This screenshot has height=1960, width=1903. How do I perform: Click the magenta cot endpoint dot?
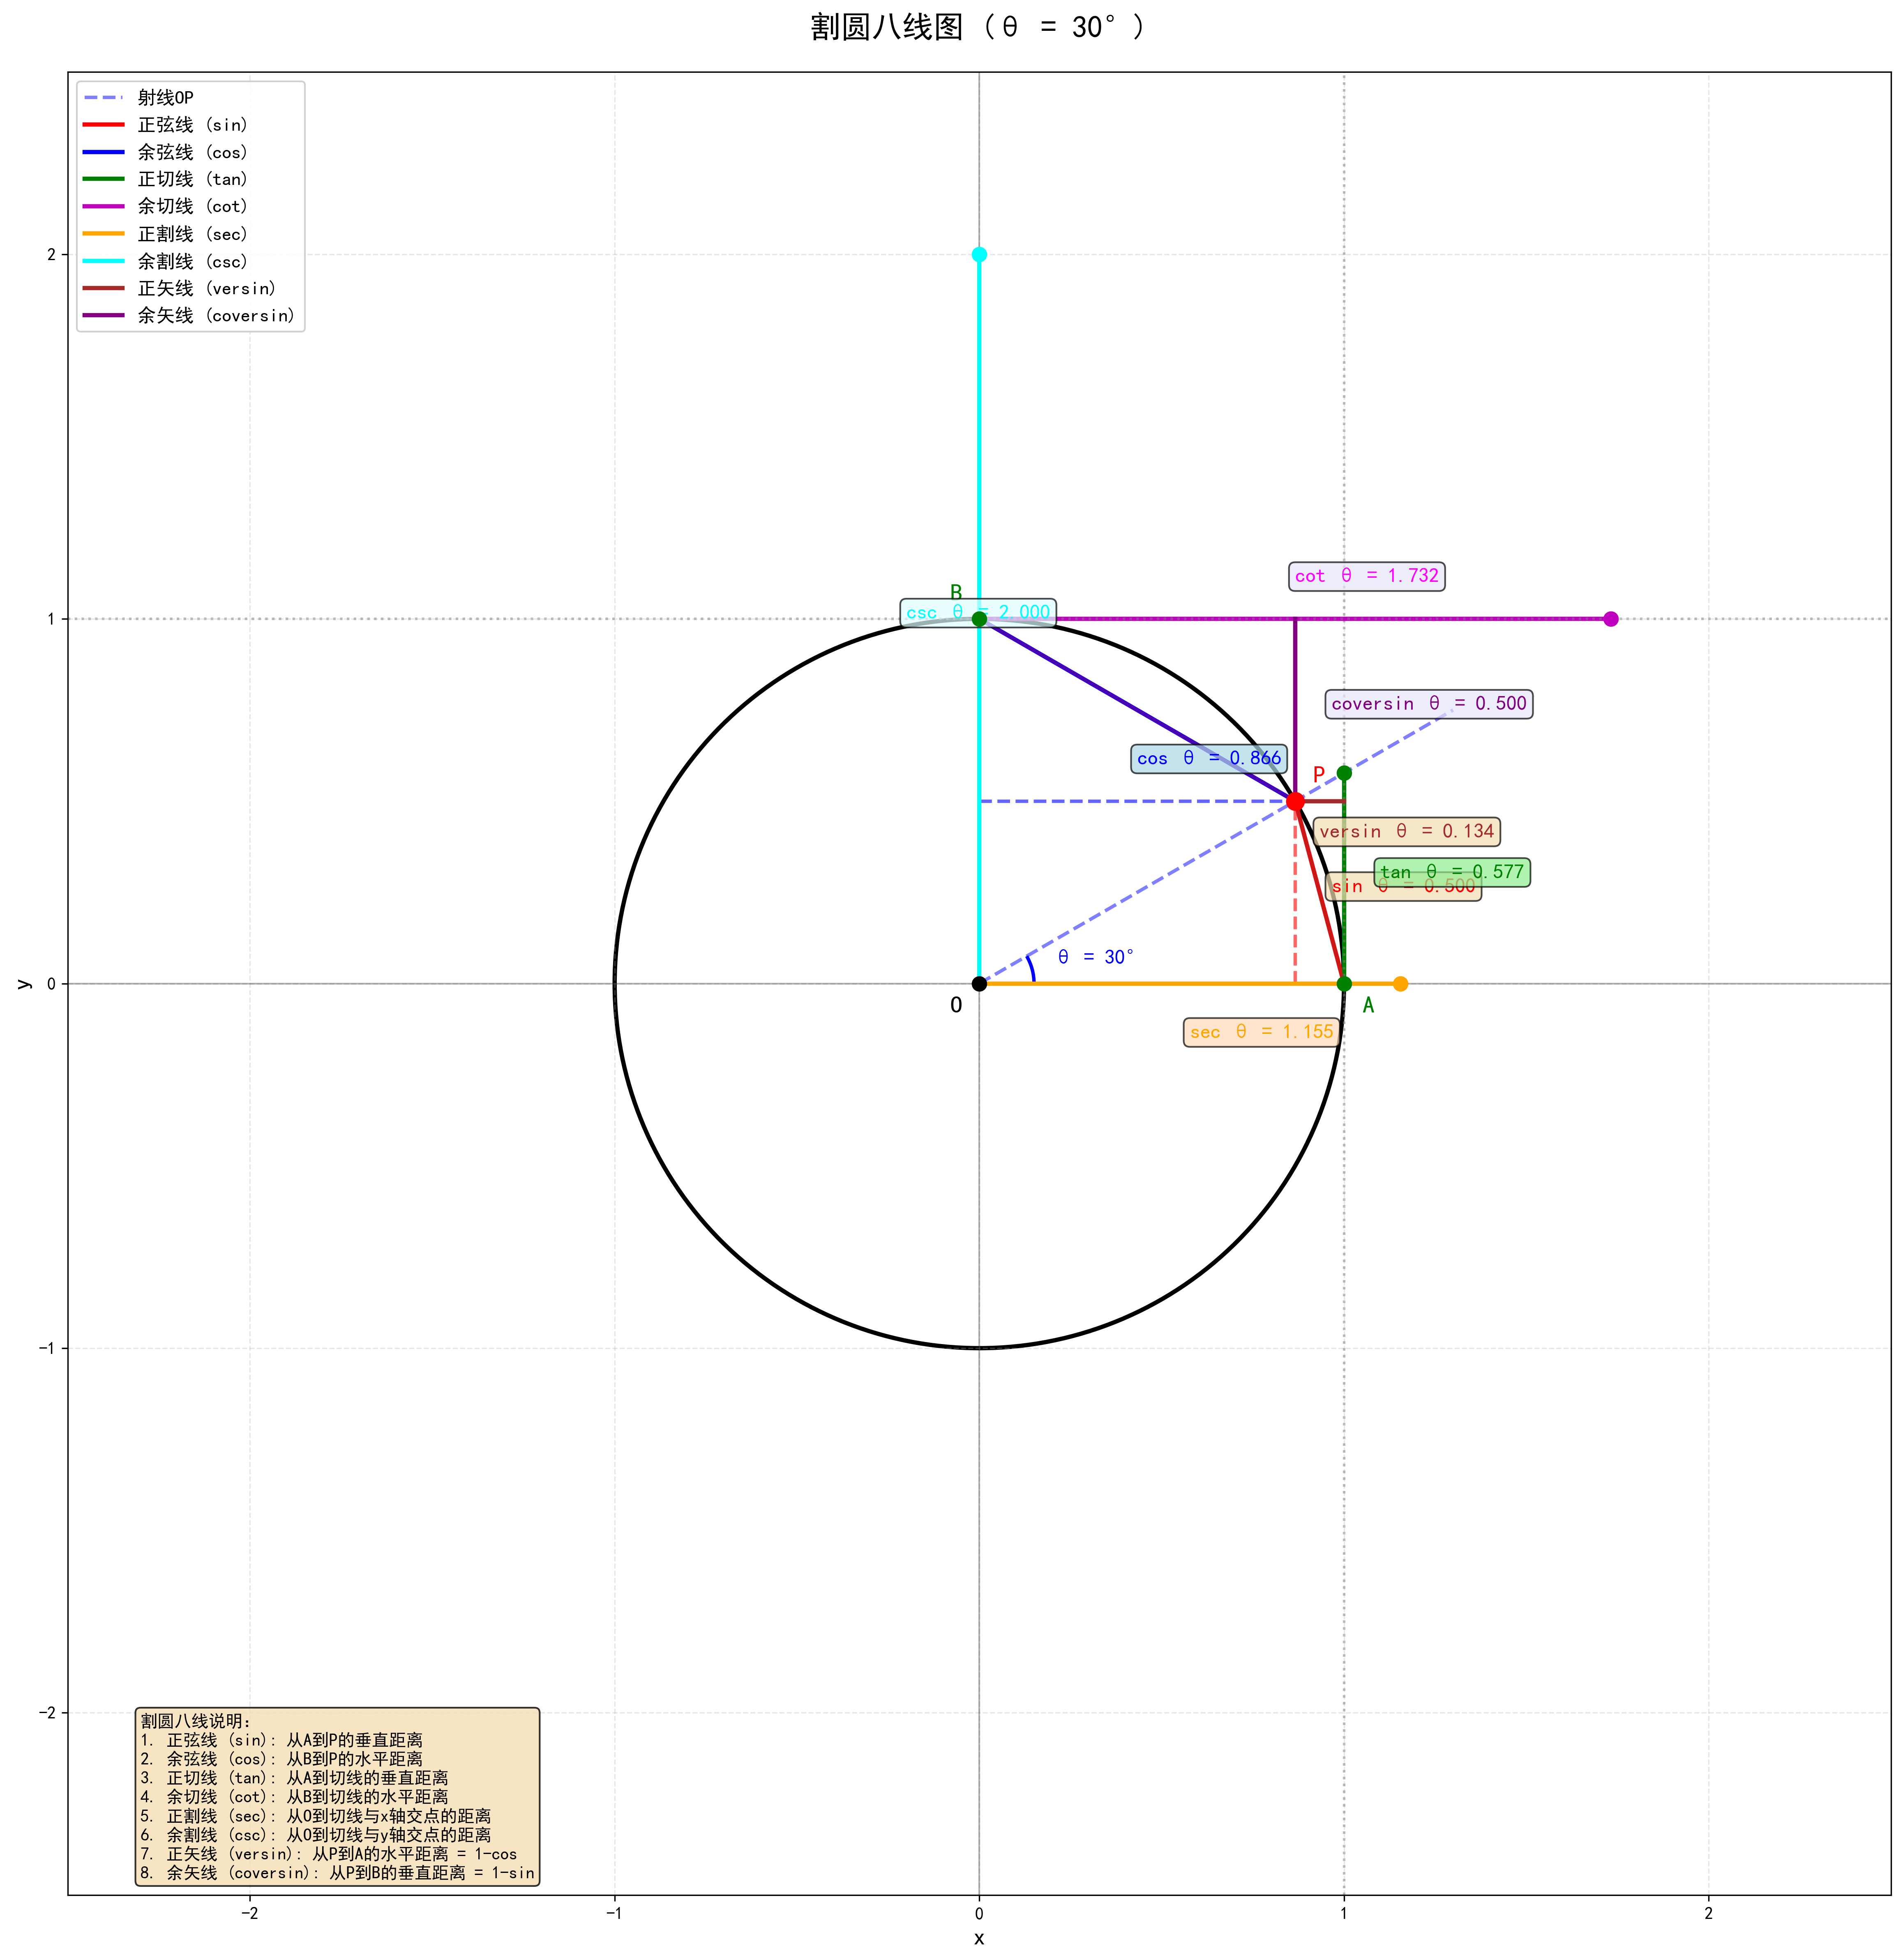[x=1610, y=619]
